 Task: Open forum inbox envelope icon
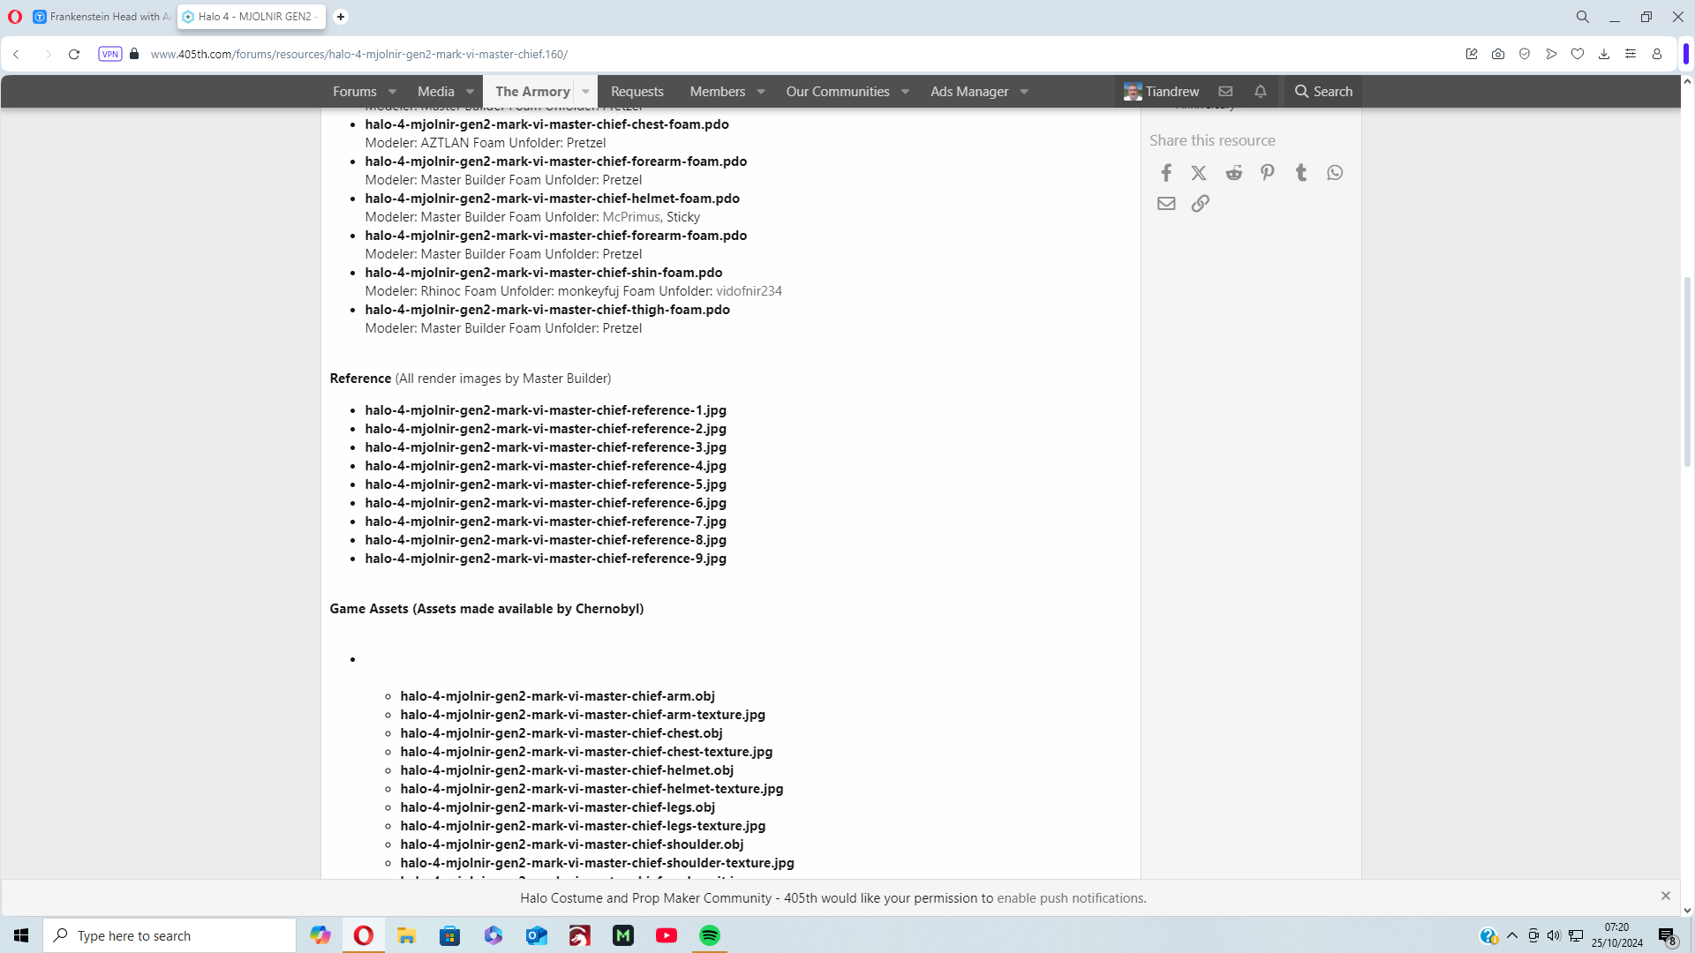click(x=1225, y=92)
